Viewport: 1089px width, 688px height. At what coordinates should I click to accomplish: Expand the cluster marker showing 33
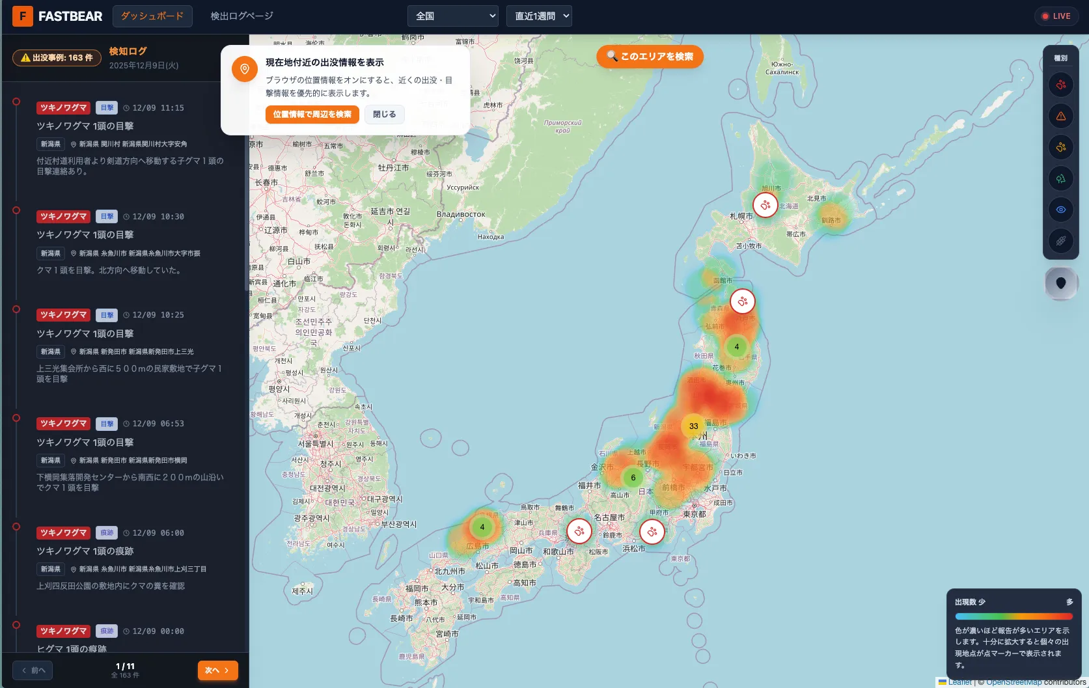694,426
